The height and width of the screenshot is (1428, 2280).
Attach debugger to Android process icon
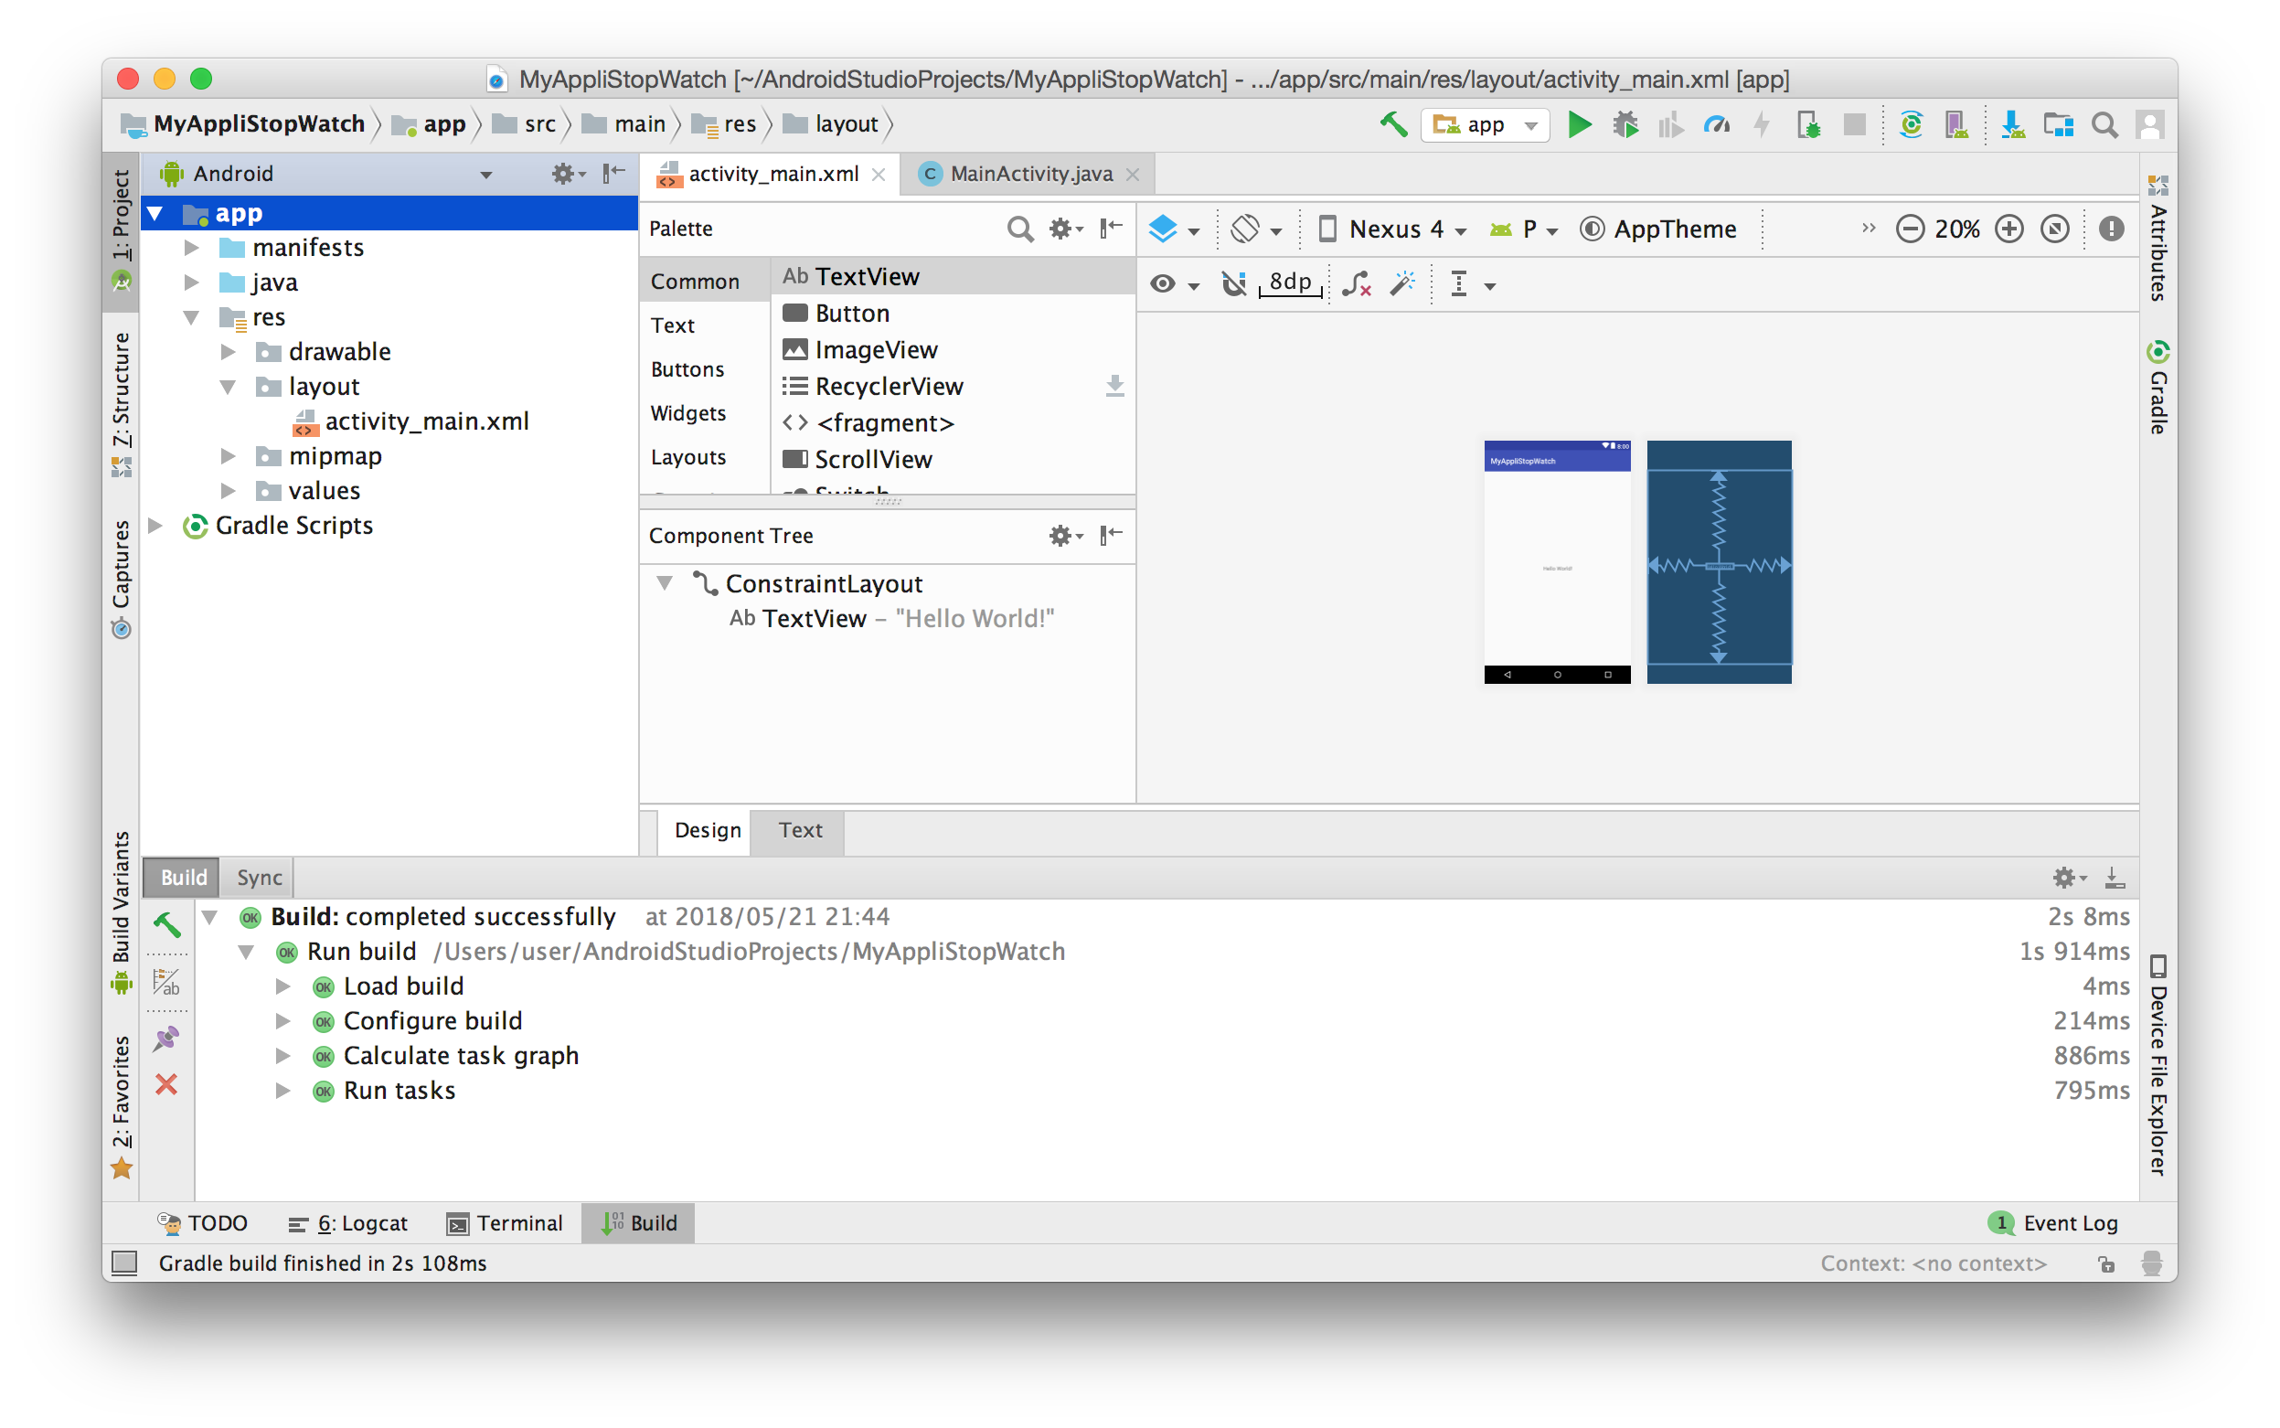tap(1807, 124)
